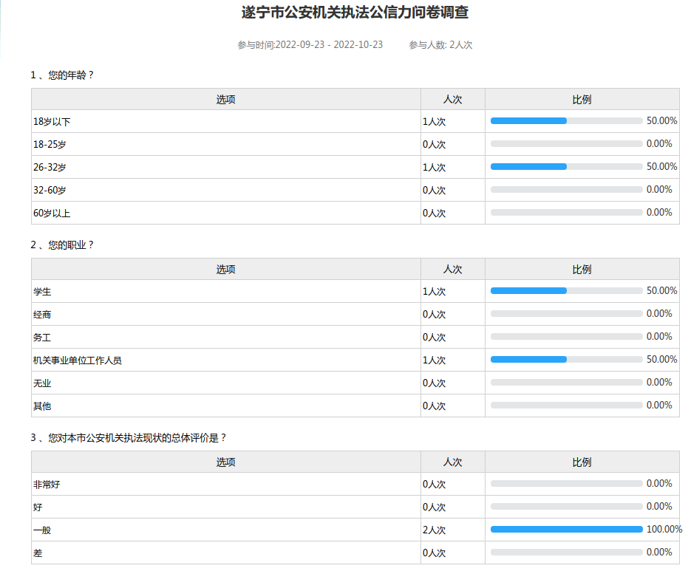Click the 选项 header in question 3 table
This screenshot has width=688, height=571.
(225, 462)
